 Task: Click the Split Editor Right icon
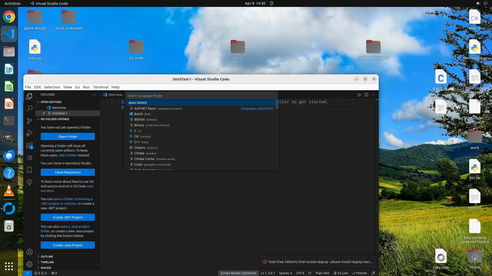[366, 95]
